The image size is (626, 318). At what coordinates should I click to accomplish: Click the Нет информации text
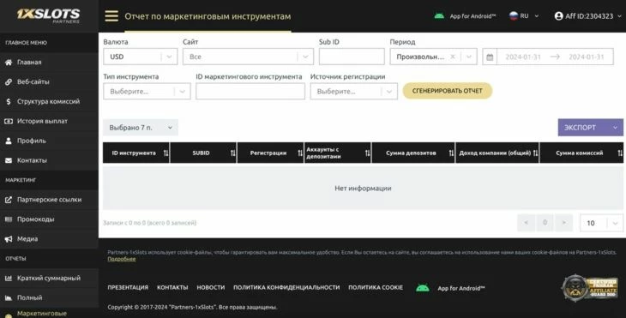click(363, 189)
